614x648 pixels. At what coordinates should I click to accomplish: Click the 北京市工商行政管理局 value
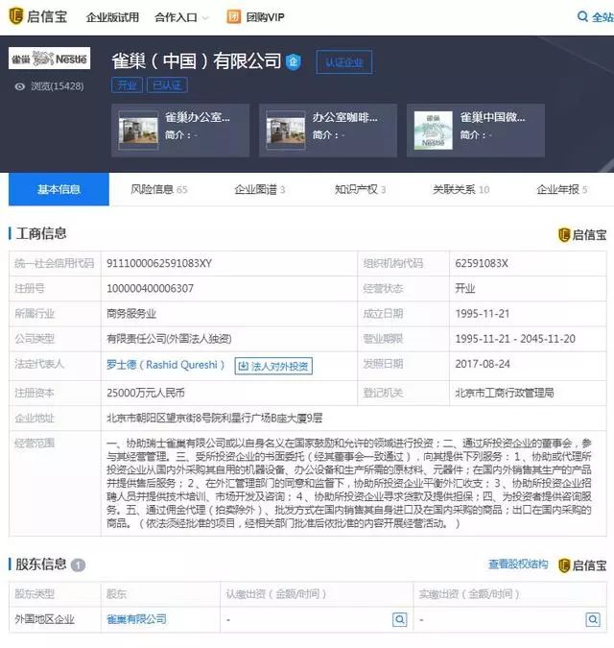(x=505, y=393)
